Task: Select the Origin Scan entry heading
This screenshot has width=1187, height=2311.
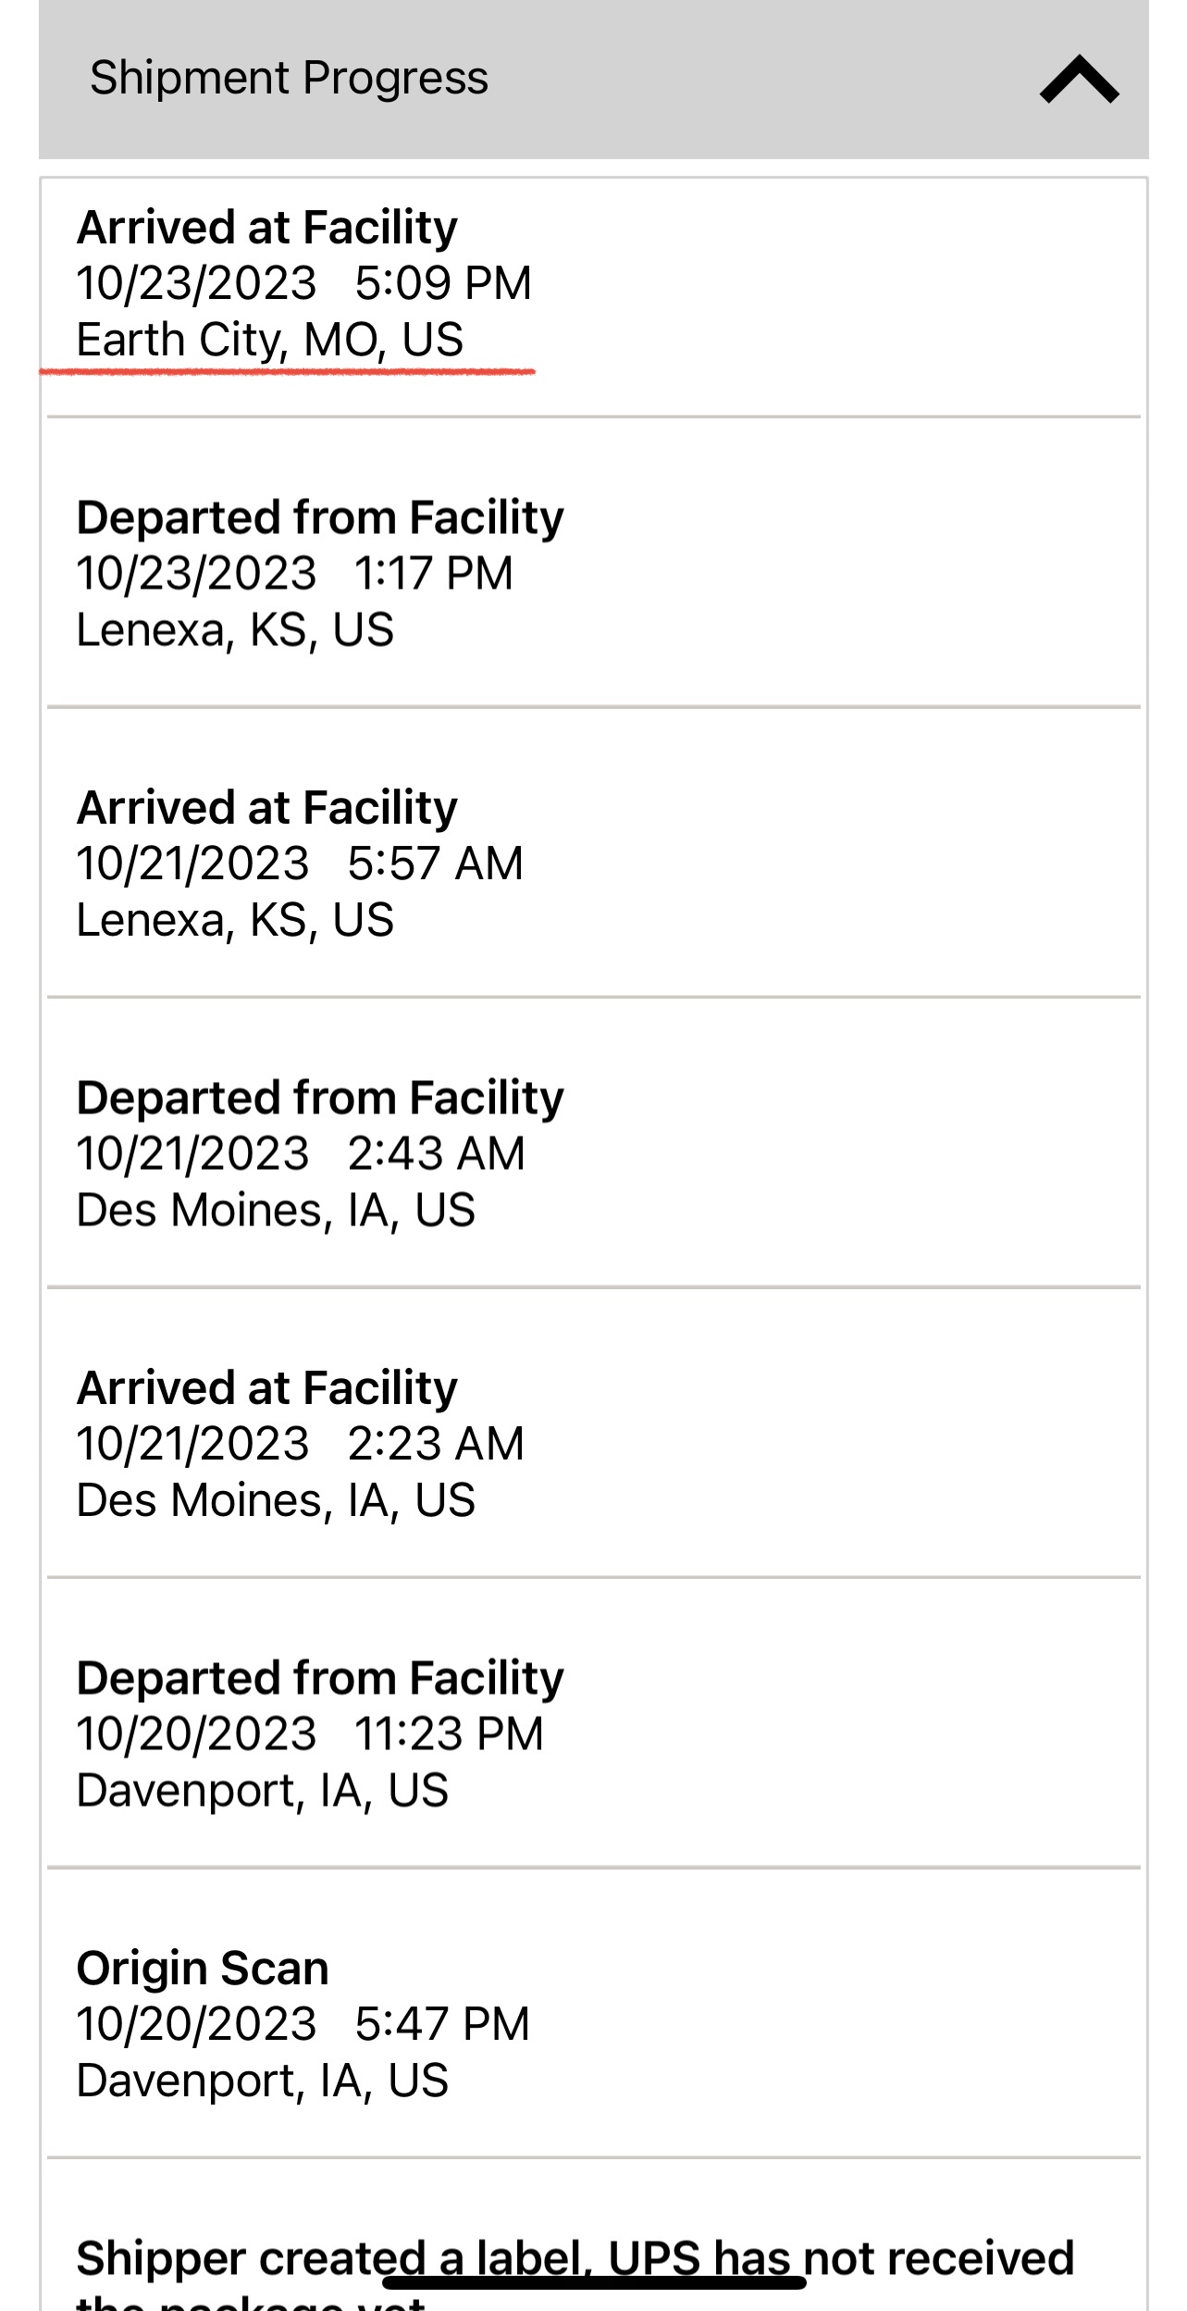Action: pyautogui.click(x=203, y=1968)
